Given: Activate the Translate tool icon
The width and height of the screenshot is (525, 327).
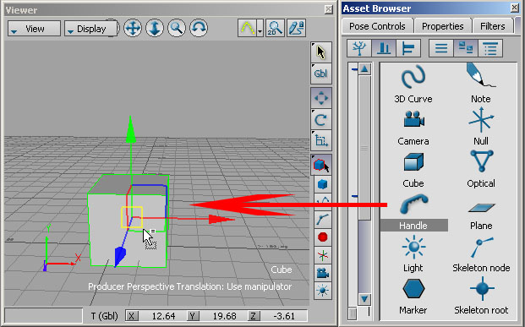Looking at the screenshot, I should (x=321, y=98).
